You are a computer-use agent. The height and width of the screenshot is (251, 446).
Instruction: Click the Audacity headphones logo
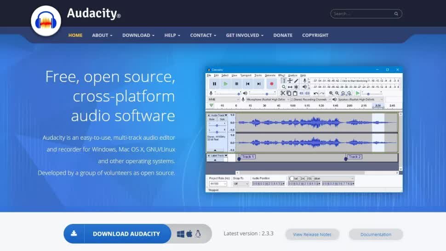[x=46, y=21]
